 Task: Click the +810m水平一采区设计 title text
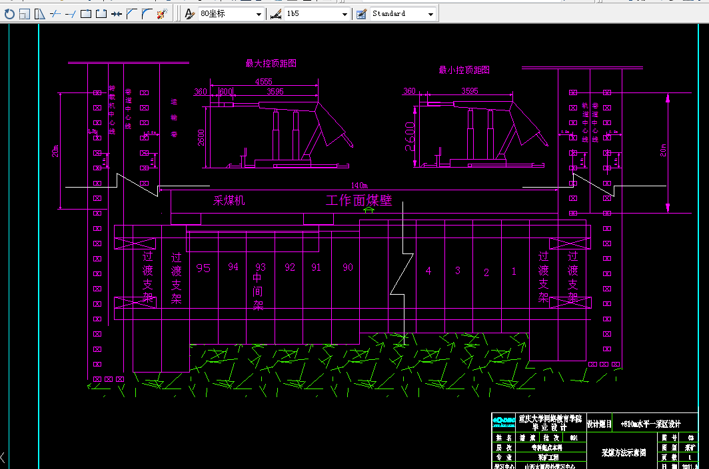650,424
